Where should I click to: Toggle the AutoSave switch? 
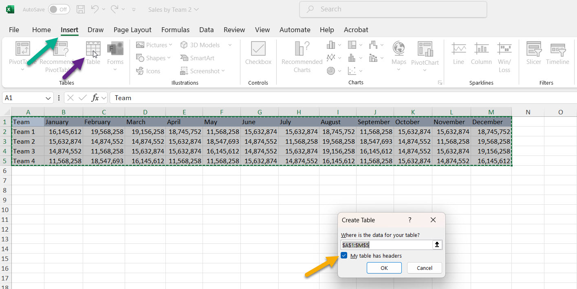click(59, 9)
